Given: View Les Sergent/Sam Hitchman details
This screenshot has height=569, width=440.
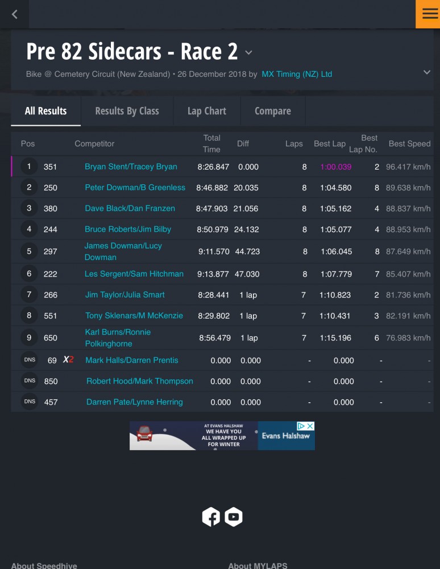Looking at the screenshot, I should point(134,274).
